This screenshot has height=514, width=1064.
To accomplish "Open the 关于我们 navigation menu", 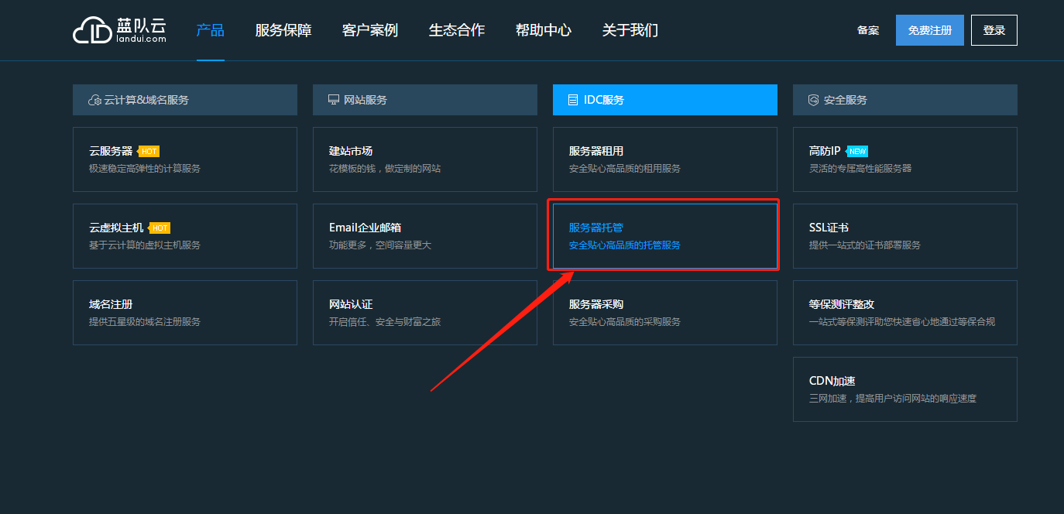I will [x=630, y=30].
